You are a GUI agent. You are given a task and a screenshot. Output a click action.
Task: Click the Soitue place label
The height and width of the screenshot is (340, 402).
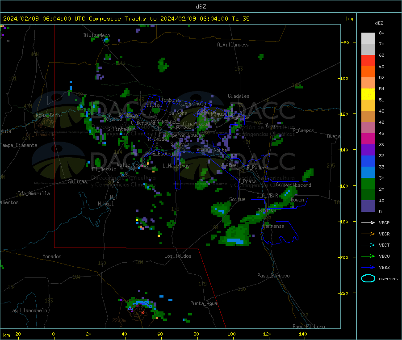tap(237, 199)
